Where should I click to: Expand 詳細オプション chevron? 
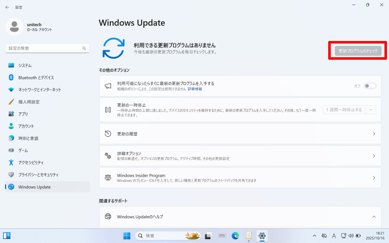coord(374,156)
